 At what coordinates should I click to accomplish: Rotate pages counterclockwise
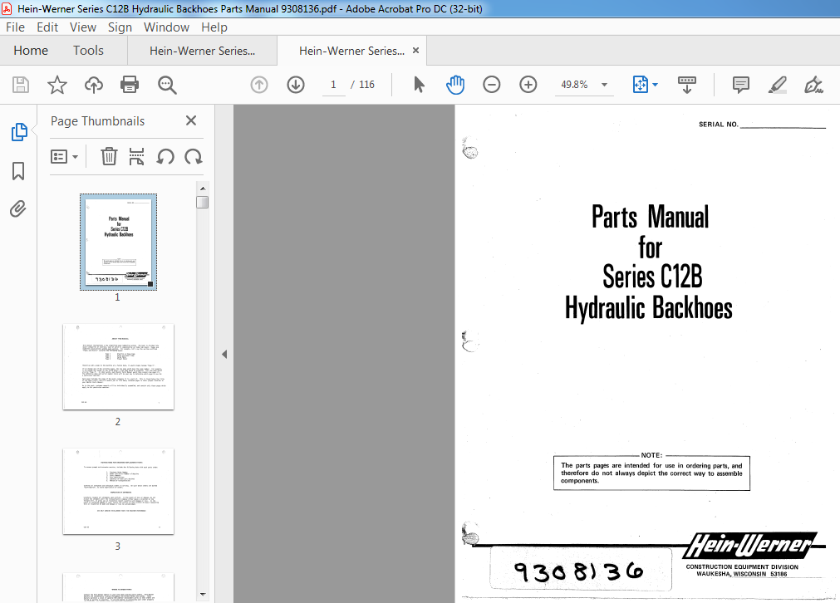click(x=165, y=156)
